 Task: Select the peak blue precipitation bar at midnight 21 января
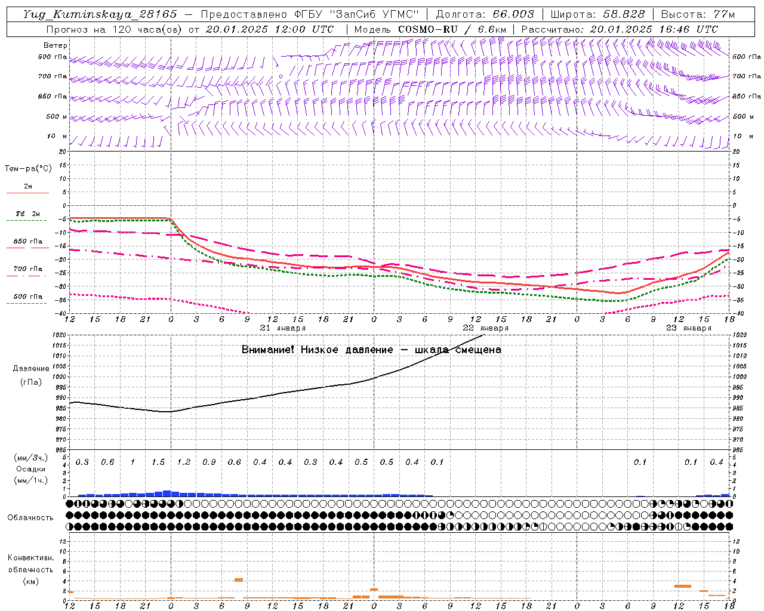tap(167, 493)
